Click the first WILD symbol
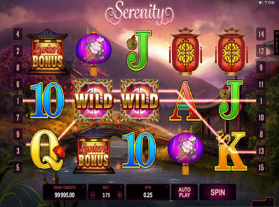Viewport: 279px width, 207px height. pos(94,101)
